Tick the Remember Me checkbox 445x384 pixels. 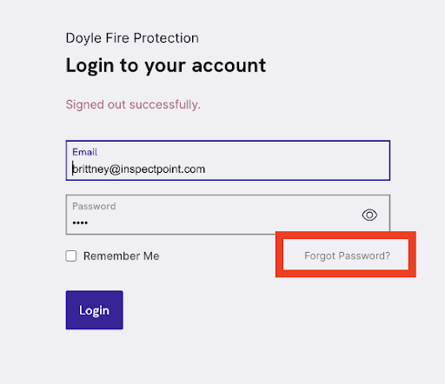71,256
